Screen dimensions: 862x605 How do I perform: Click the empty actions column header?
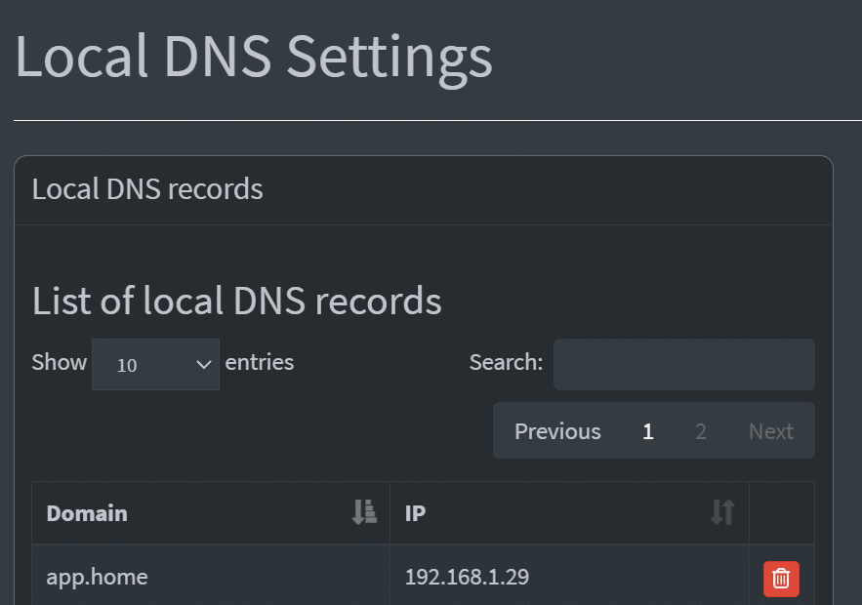[782, 512]
